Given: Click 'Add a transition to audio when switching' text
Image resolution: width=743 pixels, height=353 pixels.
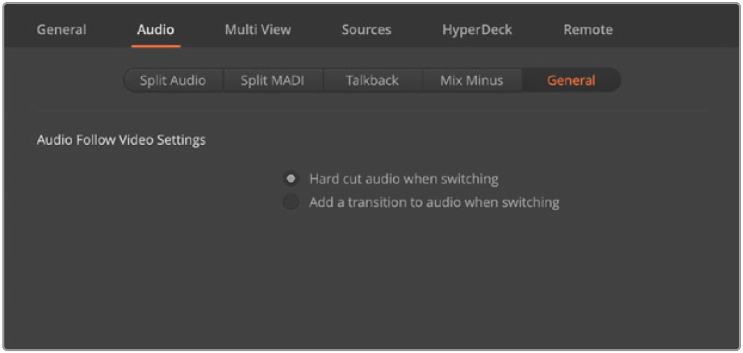Looking at the screenshot, I should 434,203.
